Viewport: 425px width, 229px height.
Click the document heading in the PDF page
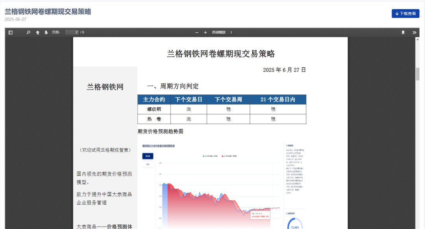[221, 54]
